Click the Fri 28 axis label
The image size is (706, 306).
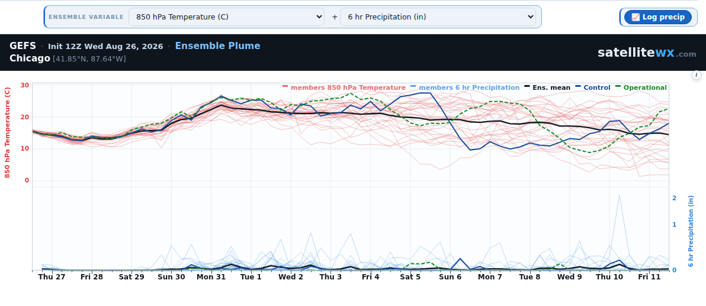point(91,277)
